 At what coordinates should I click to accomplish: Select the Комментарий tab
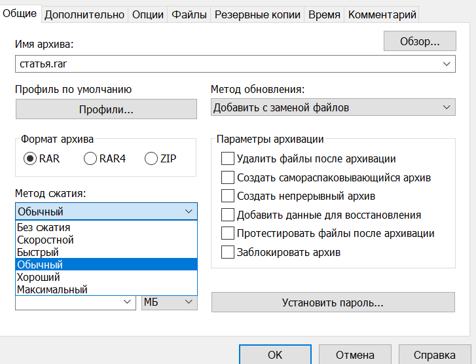(x=382, y=14)
